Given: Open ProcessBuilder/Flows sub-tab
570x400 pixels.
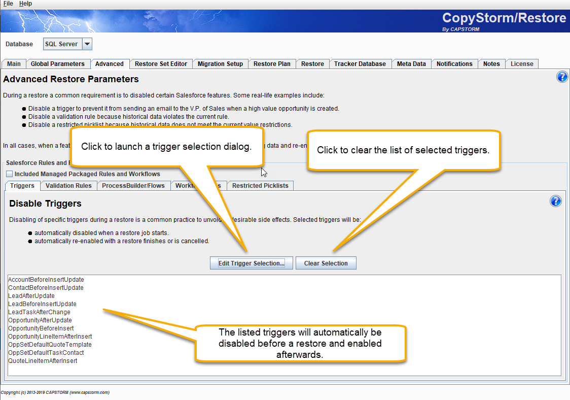Looking at the screenshot, I should tap(133, 186).
